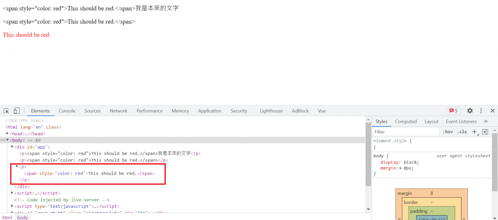The height and width of the screenshot is (220, 498).
Task: Open DevTools settings gear
Action: tap(470, 111)
